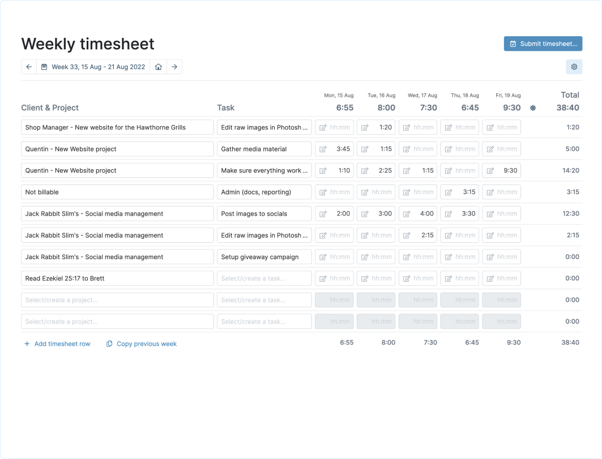This screenshot has height=459, width=602.
Task: Enter hours for Thursday's Admin task
Action: [459, 192]
